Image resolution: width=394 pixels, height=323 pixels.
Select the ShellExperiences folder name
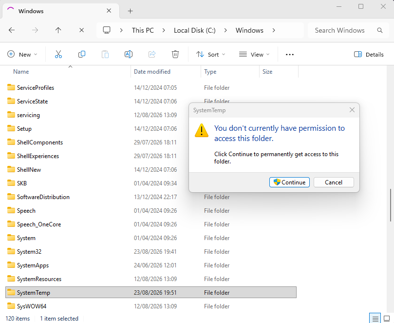tap(38, 156)
